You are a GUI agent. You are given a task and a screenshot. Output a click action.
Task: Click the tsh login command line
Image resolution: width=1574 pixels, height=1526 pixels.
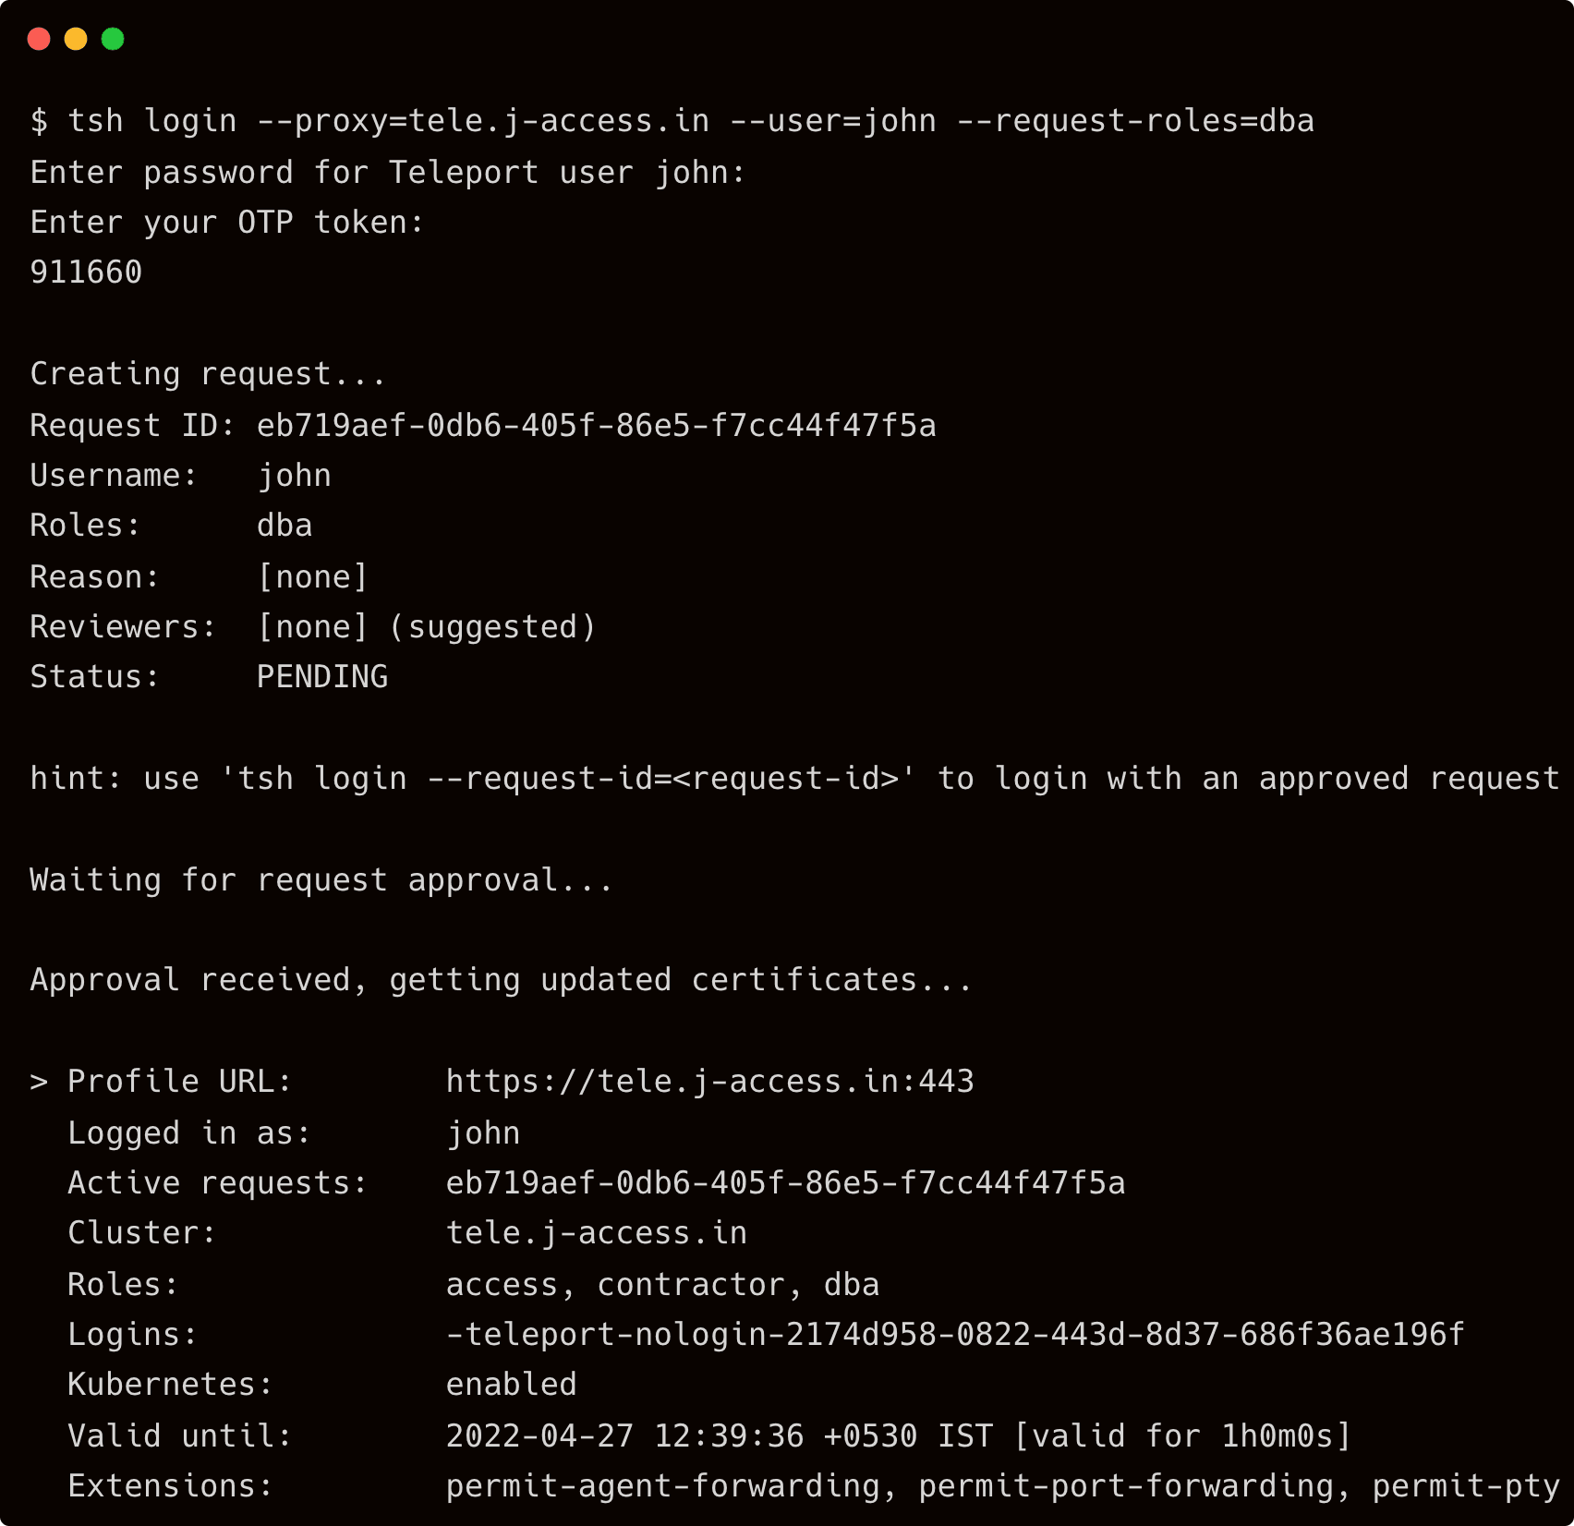pyautogui.click(x=672, y=121)
